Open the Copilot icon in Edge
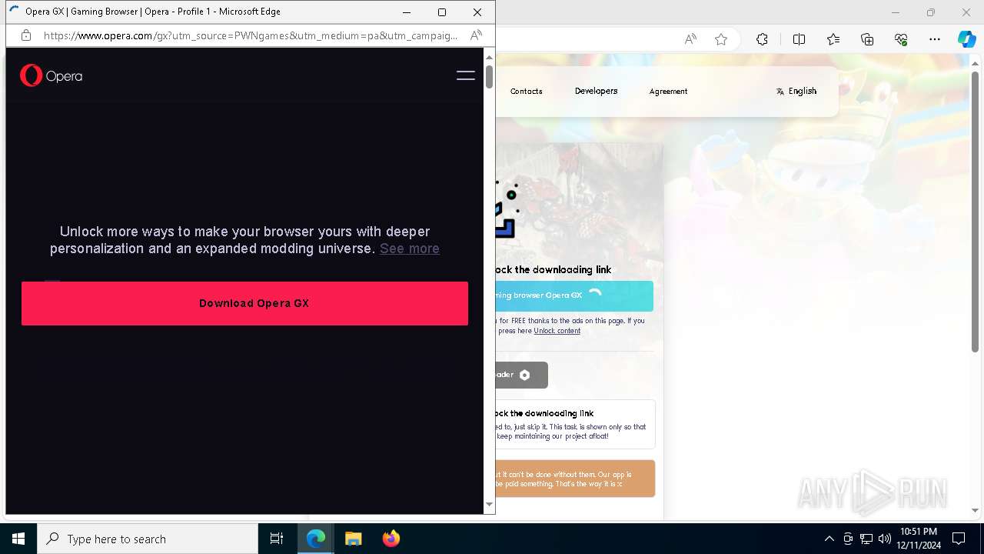 click(966, 39)
